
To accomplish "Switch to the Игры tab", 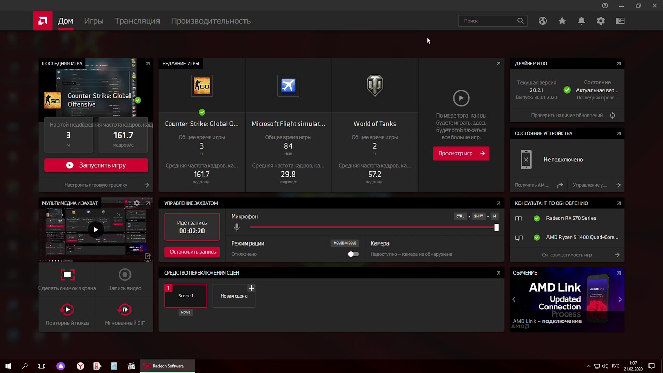I will 94,21.
